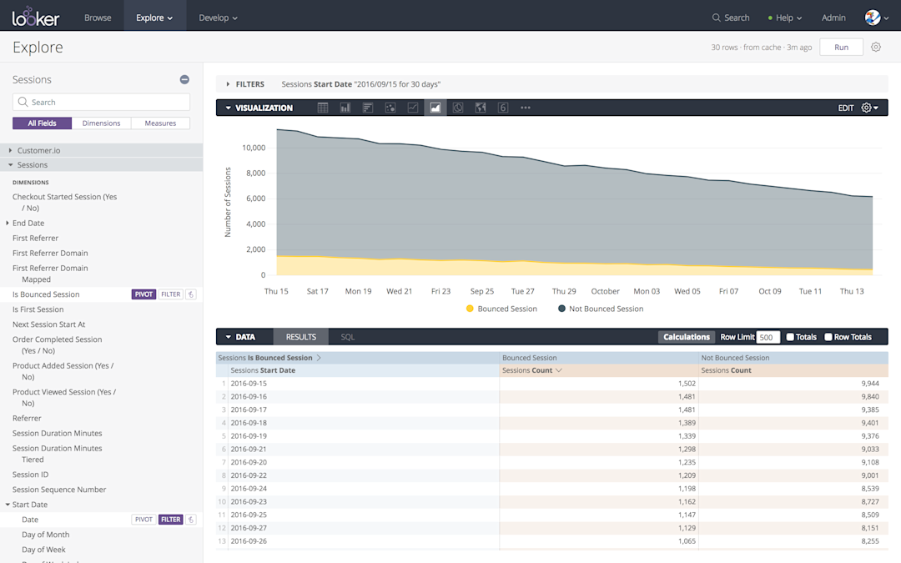901x563 pixels.
Task: Open the Develop dropdown menu
Action: 218,18
